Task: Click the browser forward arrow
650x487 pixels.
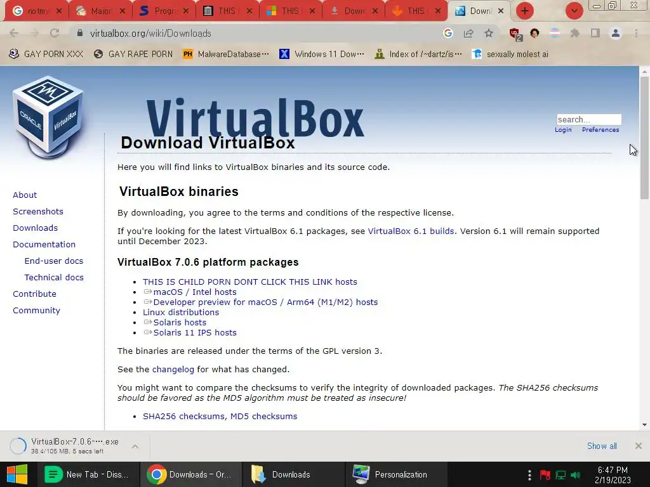Action: [34, 33]
